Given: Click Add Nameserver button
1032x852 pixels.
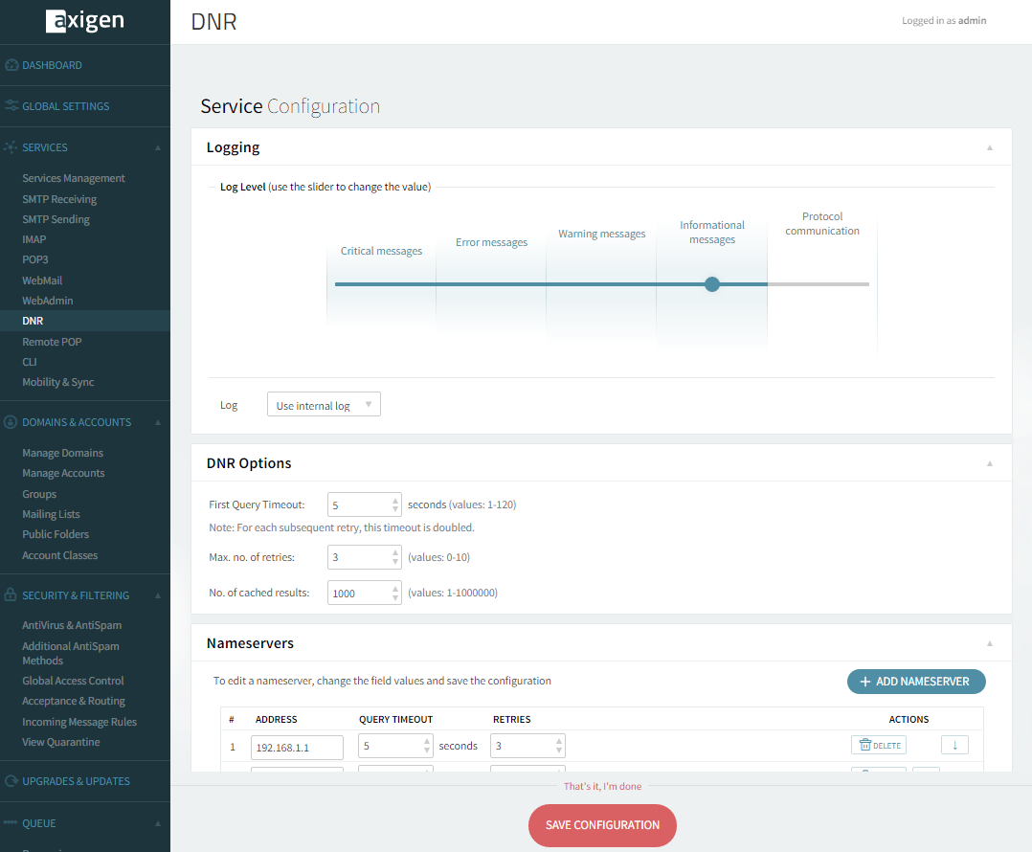Looking at the screenshot, I should 916,682.
